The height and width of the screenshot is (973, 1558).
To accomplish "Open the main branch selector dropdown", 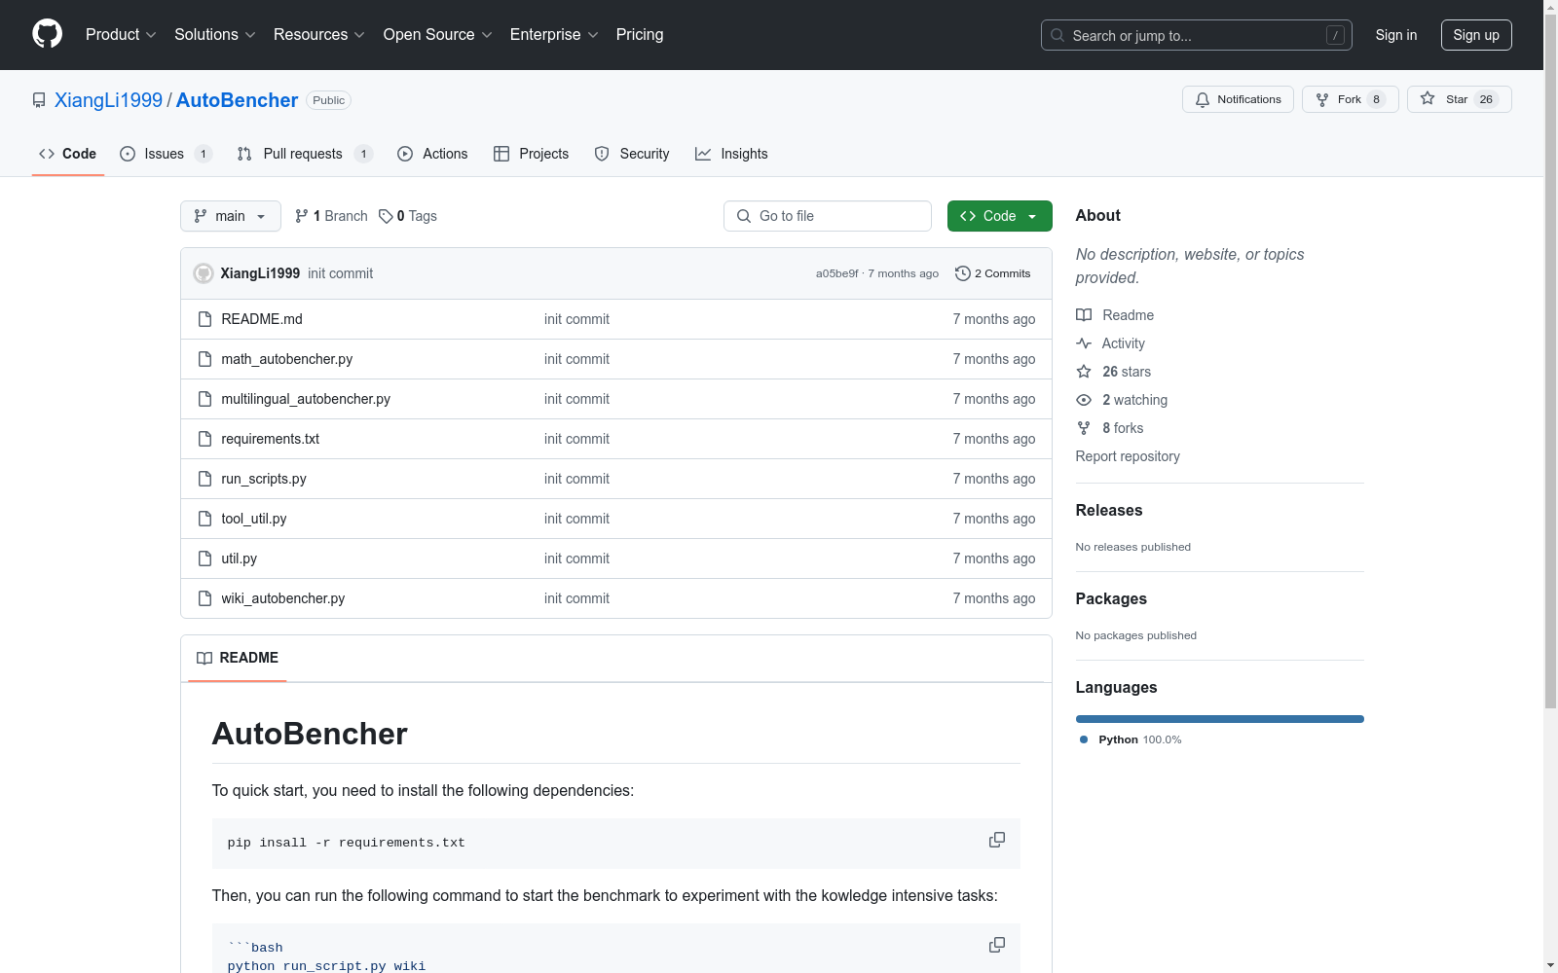I will tap(231, 216).
